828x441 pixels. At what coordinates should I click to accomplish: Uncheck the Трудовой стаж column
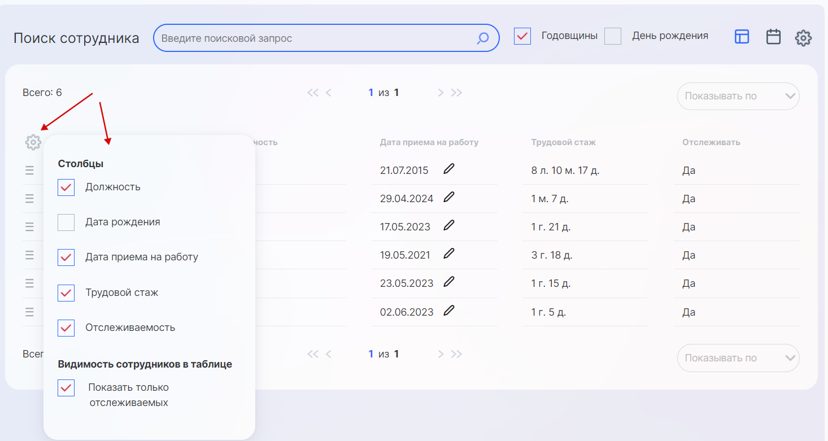click(x=66, y=293)
